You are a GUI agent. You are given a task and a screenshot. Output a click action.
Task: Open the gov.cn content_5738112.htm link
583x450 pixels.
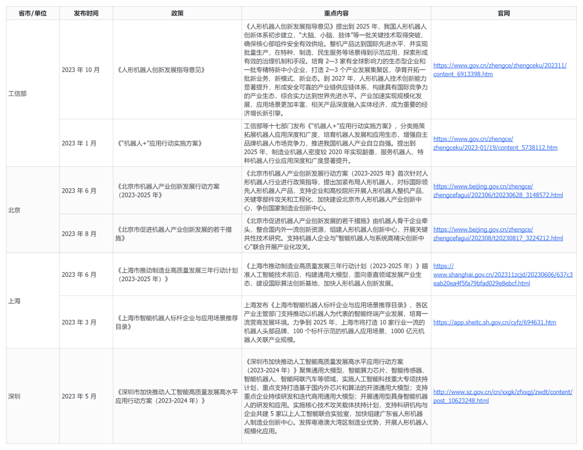click(x=495, y=144)
